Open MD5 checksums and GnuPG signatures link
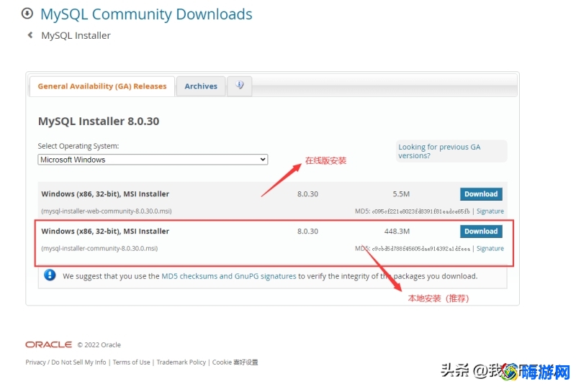 [229, 276]
